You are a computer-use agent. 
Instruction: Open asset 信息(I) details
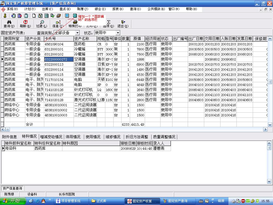click(x=58, y=24)
